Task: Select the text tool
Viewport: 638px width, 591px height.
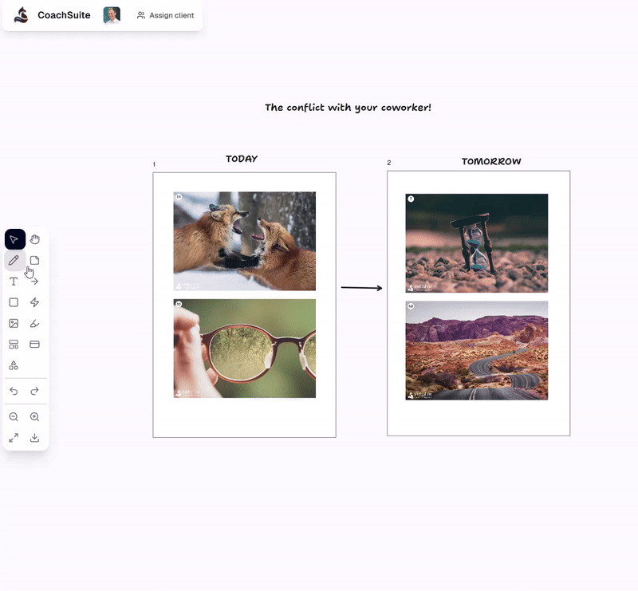Action: (14, 281)
